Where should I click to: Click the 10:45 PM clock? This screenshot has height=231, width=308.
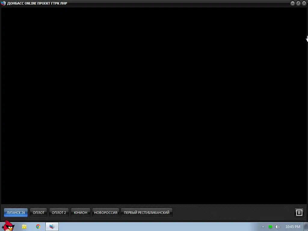[293, 227]
